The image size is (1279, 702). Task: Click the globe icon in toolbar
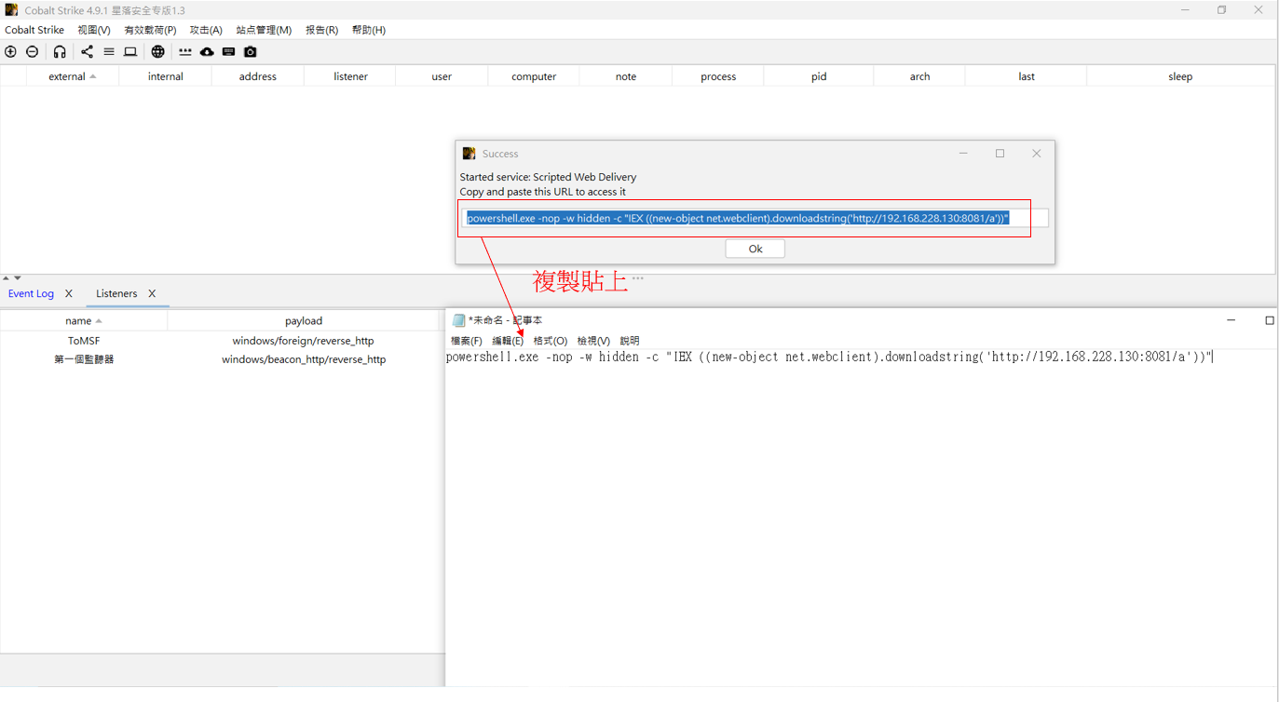click(x=158, y=52)
